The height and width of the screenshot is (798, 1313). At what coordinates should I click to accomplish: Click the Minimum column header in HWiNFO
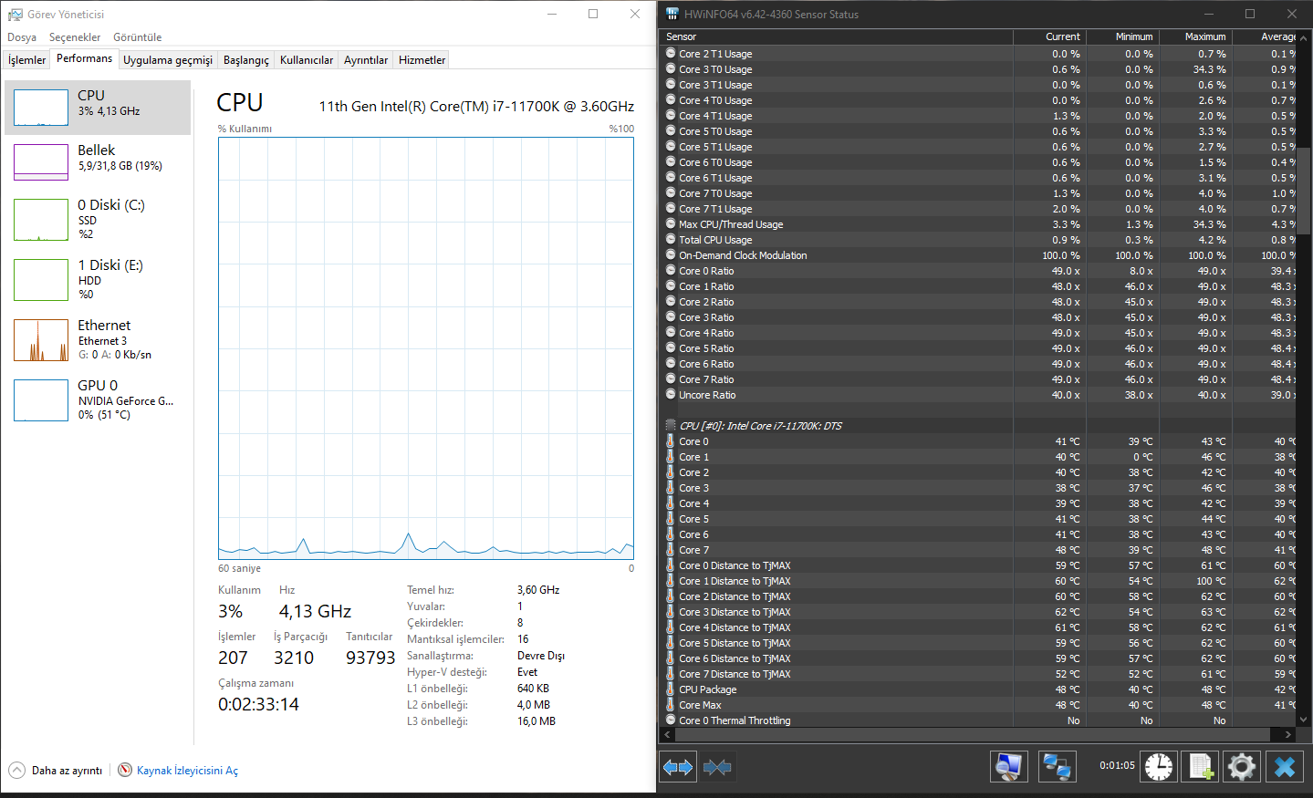click(x=1122, y=36)
